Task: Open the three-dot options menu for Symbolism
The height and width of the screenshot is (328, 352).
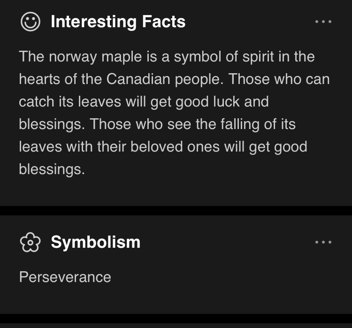Action: click(x=323, y=242)
